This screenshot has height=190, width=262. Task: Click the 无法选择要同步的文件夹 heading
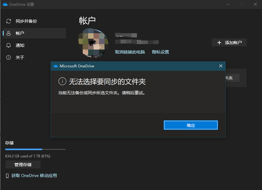tap(107, 82)
